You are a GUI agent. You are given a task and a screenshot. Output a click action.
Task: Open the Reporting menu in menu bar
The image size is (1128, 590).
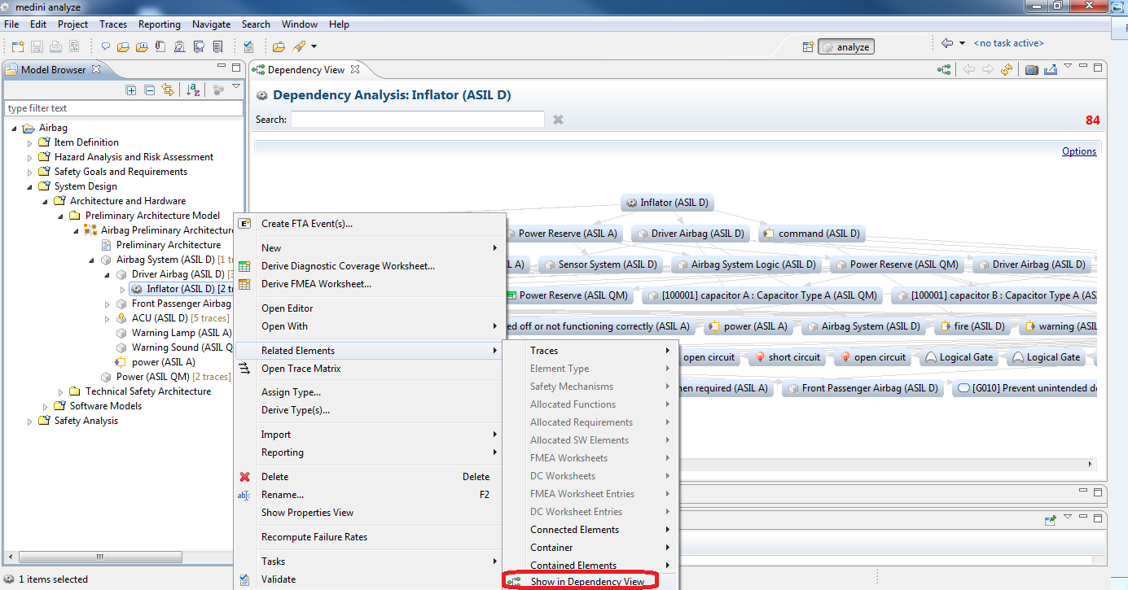(x=159, y=24)
